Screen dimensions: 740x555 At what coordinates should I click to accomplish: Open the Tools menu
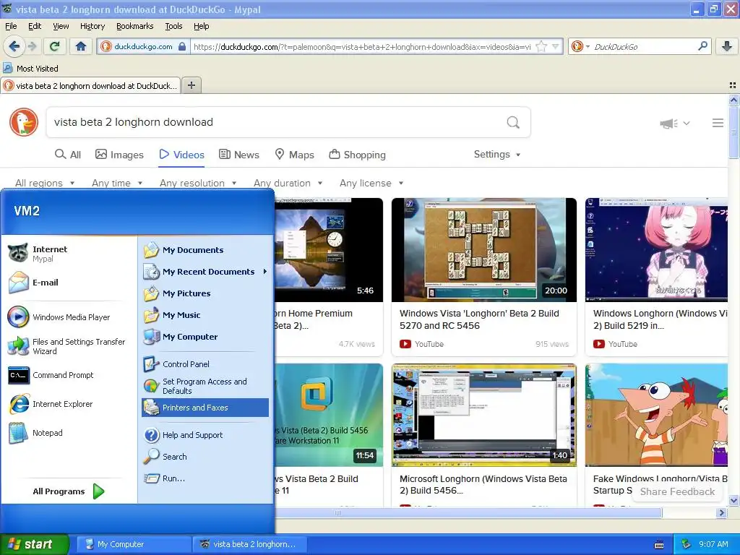173,26
